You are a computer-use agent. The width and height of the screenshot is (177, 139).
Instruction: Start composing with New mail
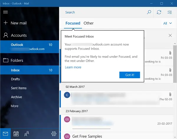click(x=19, y=23)
